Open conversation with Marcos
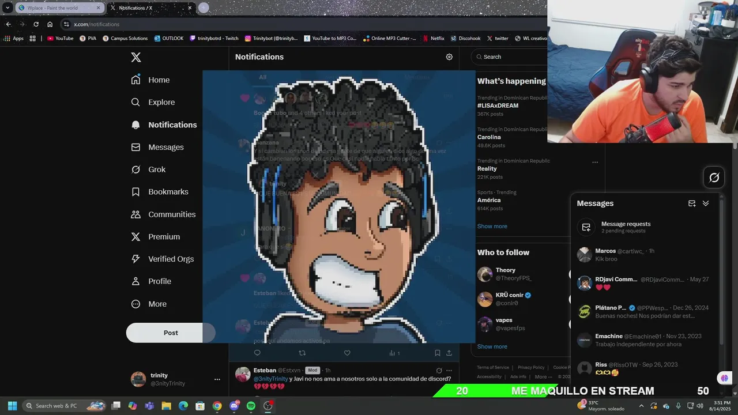The image size is (738, 415). (x=646, y=255)
